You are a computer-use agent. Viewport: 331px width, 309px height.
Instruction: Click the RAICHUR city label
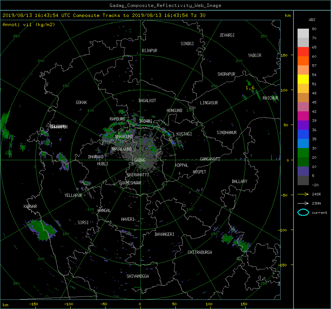[x=270, y=98]
